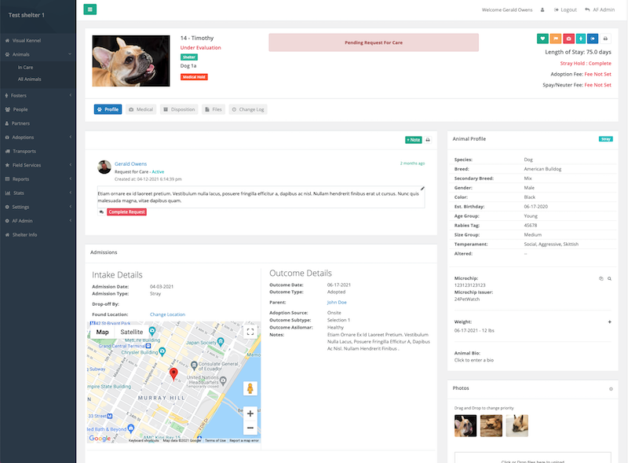This screenshot has width=628, height=463.
Task: Click the Complete Request button
Action: coord(126,212)
